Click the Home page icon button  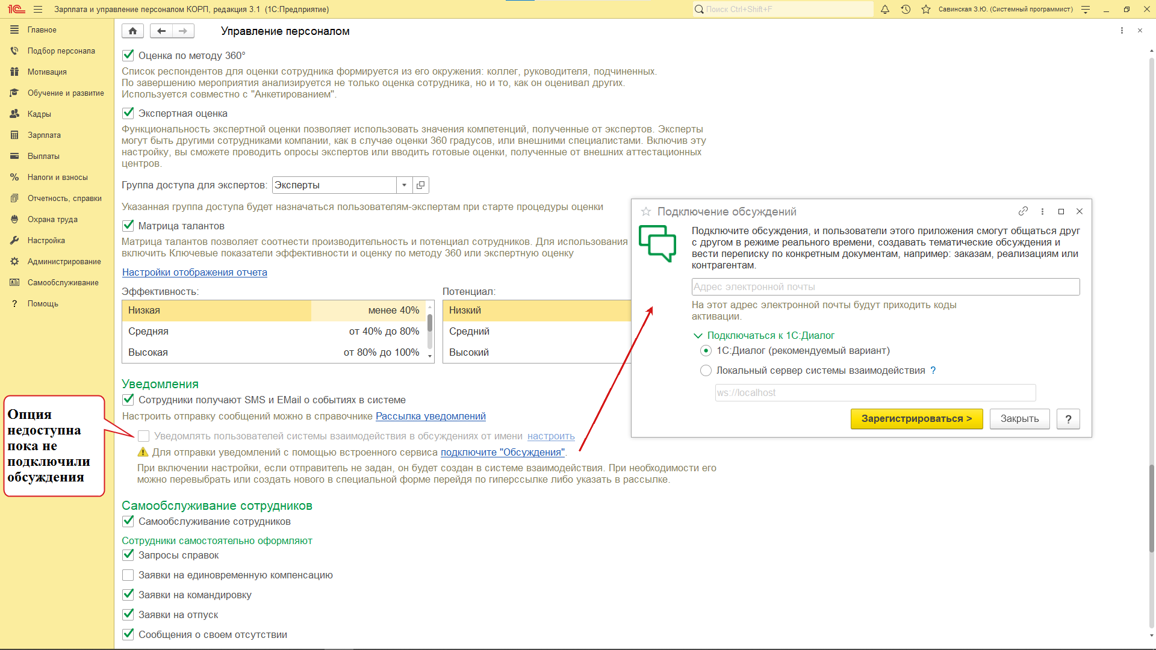click(132, 31)
